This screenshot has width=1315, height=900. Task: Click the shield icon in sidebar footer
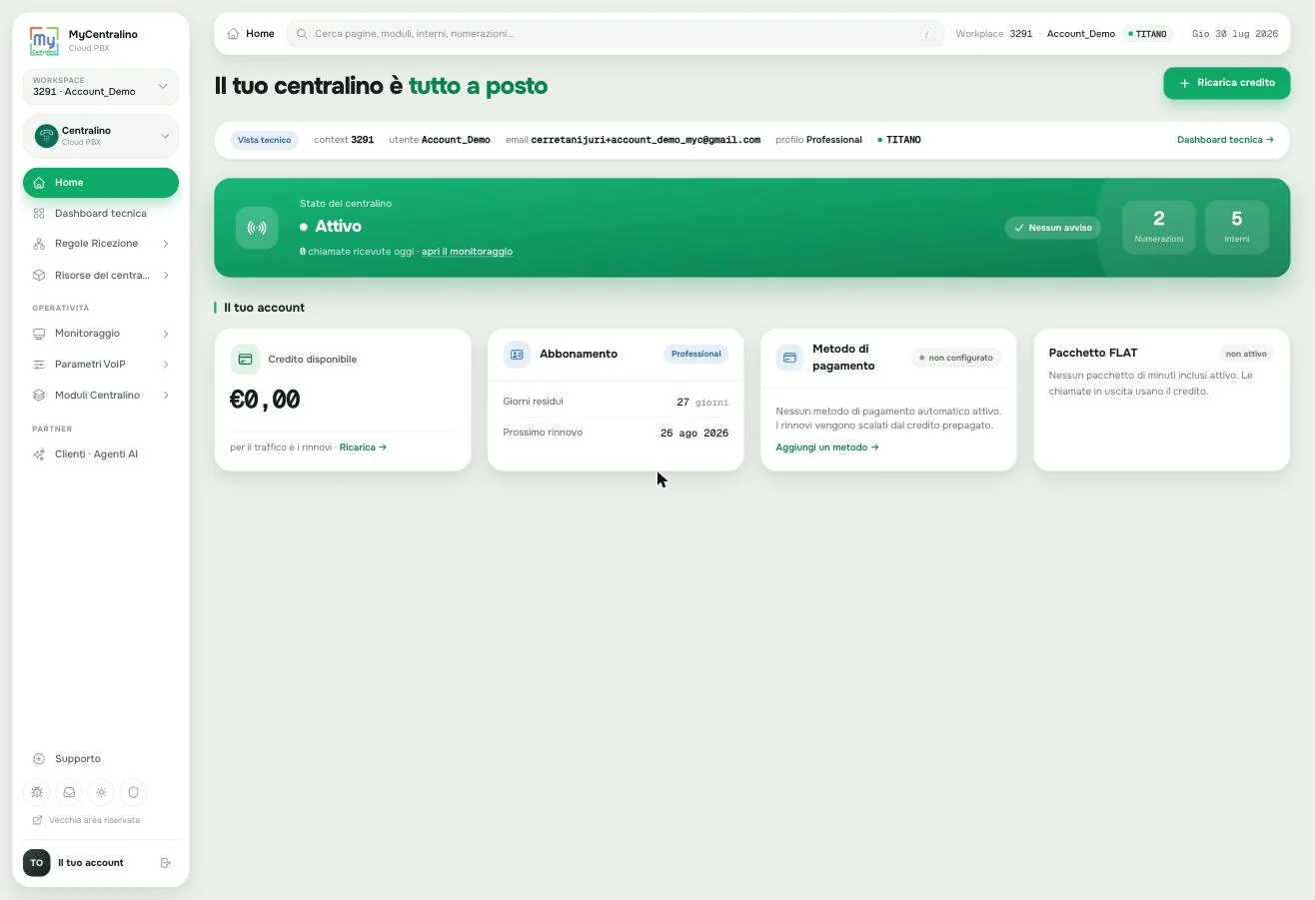point(133,792)
